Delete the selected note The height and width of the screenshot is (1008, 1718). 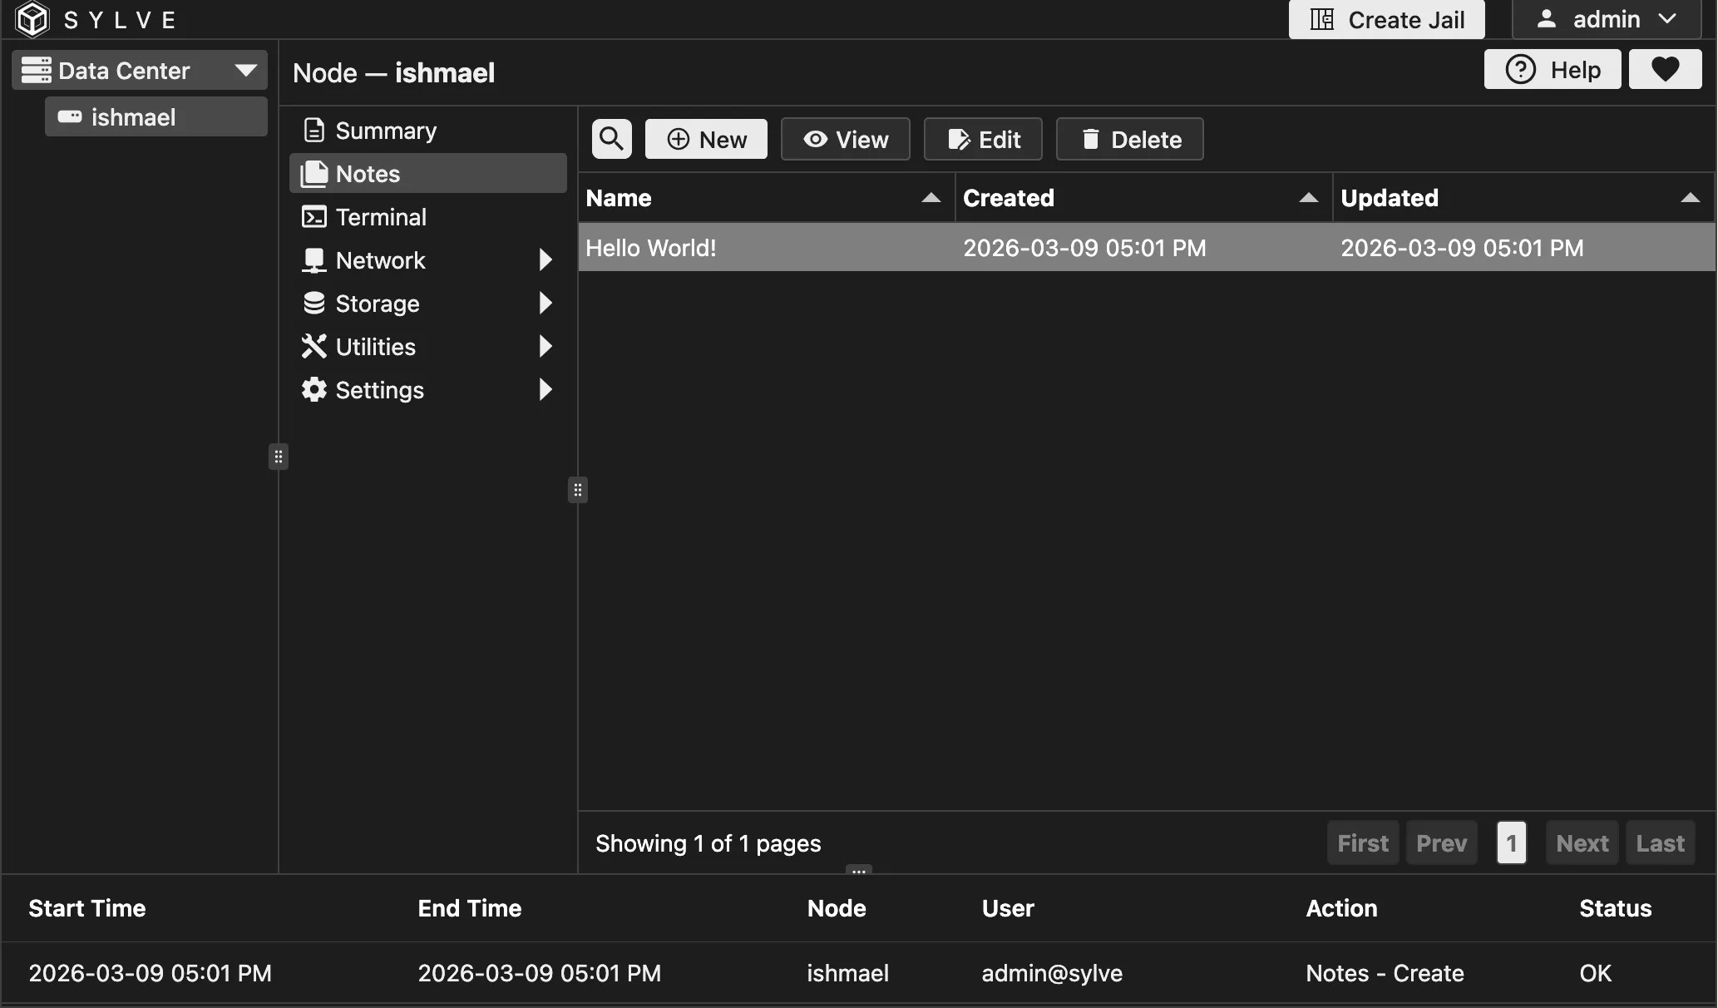1129,139
